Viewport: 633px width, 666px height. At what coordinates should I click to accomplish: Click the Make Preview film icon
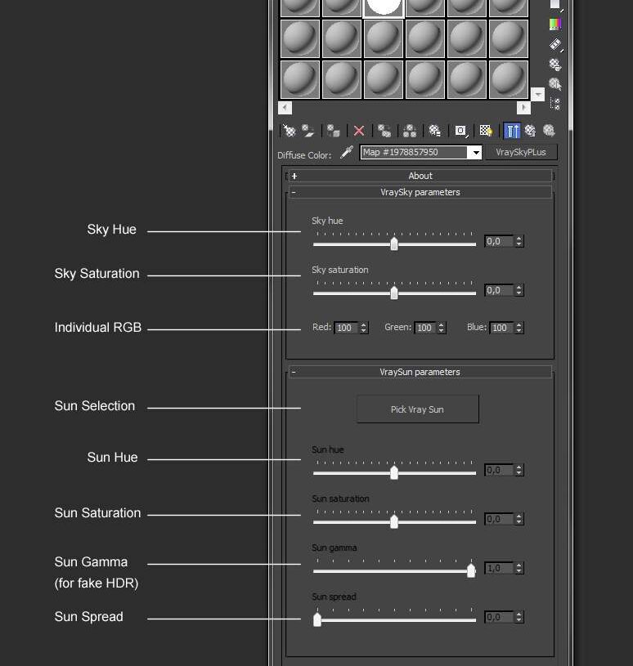pos(555,44)
